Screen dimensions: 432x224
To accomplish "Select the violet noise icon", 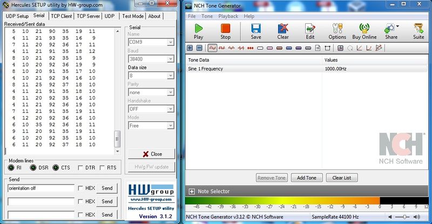I will [x=299, y=48].
